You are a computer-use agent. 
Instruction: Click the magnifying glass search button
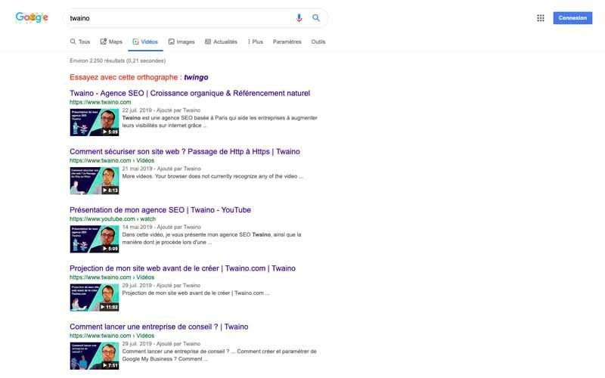point(316,18)
